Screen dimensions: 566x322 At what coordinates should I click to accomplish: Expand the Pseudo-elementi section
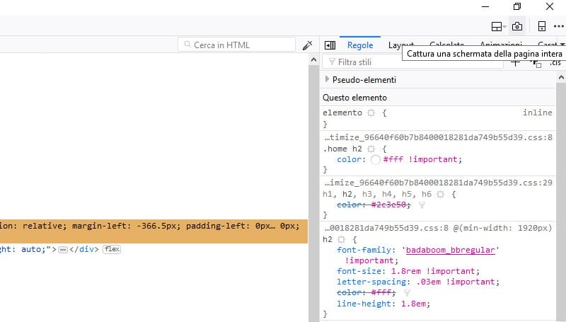tap(327, 80)
